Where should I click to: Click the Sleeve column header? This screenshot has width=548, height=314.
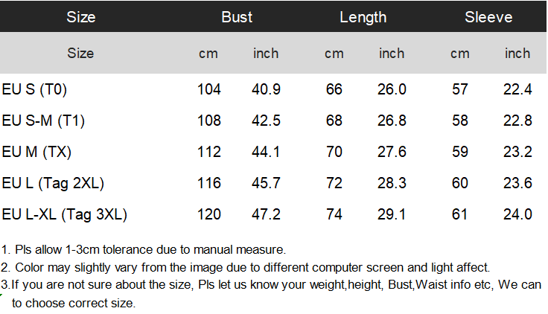click(x=488, y=17)
